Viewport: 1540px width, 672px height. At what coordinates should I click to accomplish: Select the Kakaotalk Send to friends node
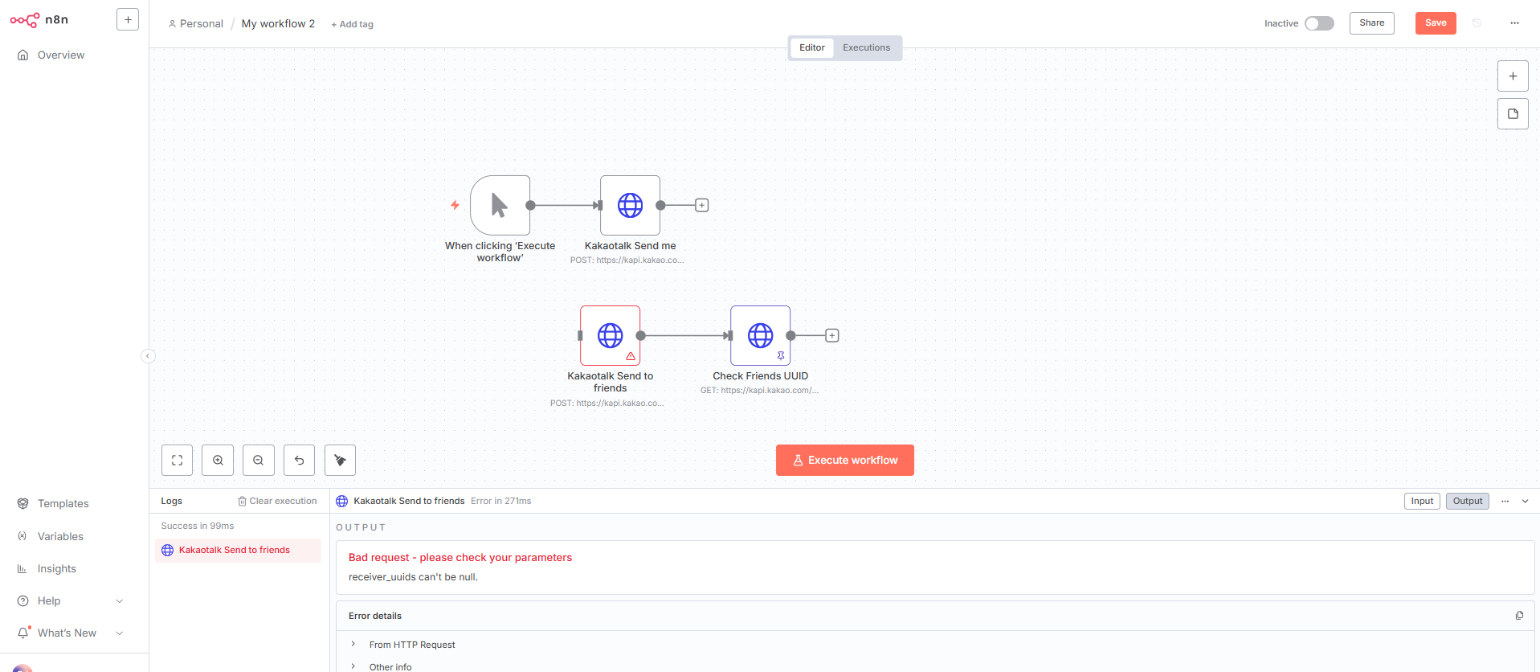click(x=610, y=335)
